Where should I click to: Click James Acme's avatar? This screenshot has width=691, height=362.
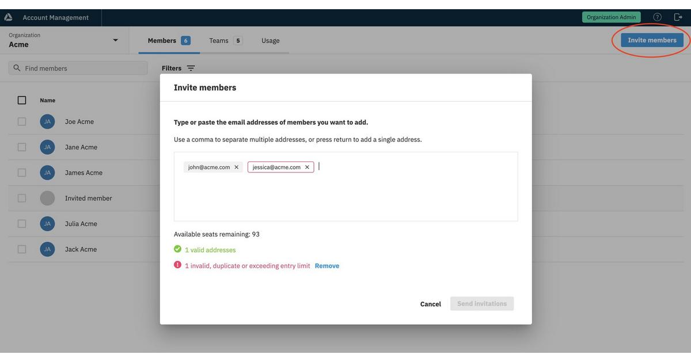47,172
